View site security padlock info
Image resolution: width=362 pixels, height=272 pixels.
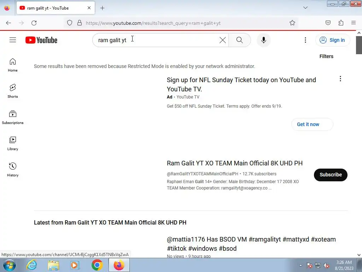coord(80,23)
